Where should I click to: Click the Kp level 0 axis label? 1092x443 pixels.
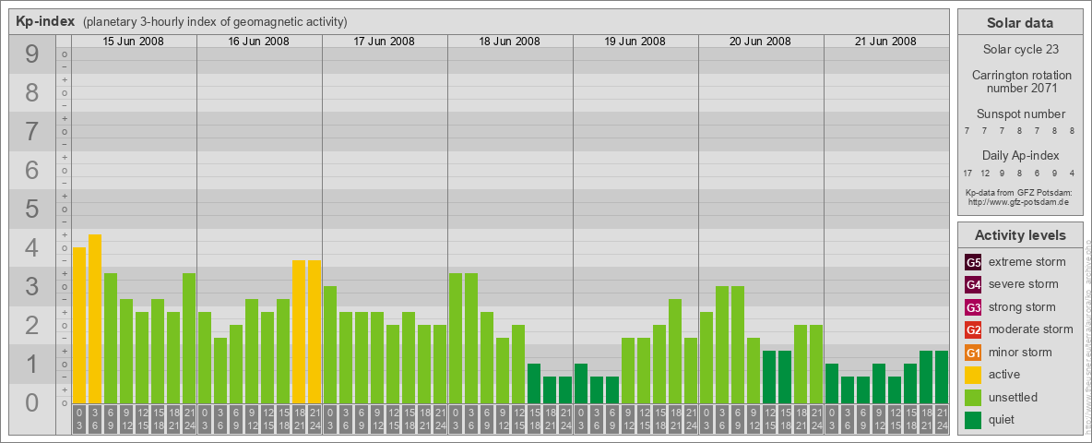pos(31,402)
